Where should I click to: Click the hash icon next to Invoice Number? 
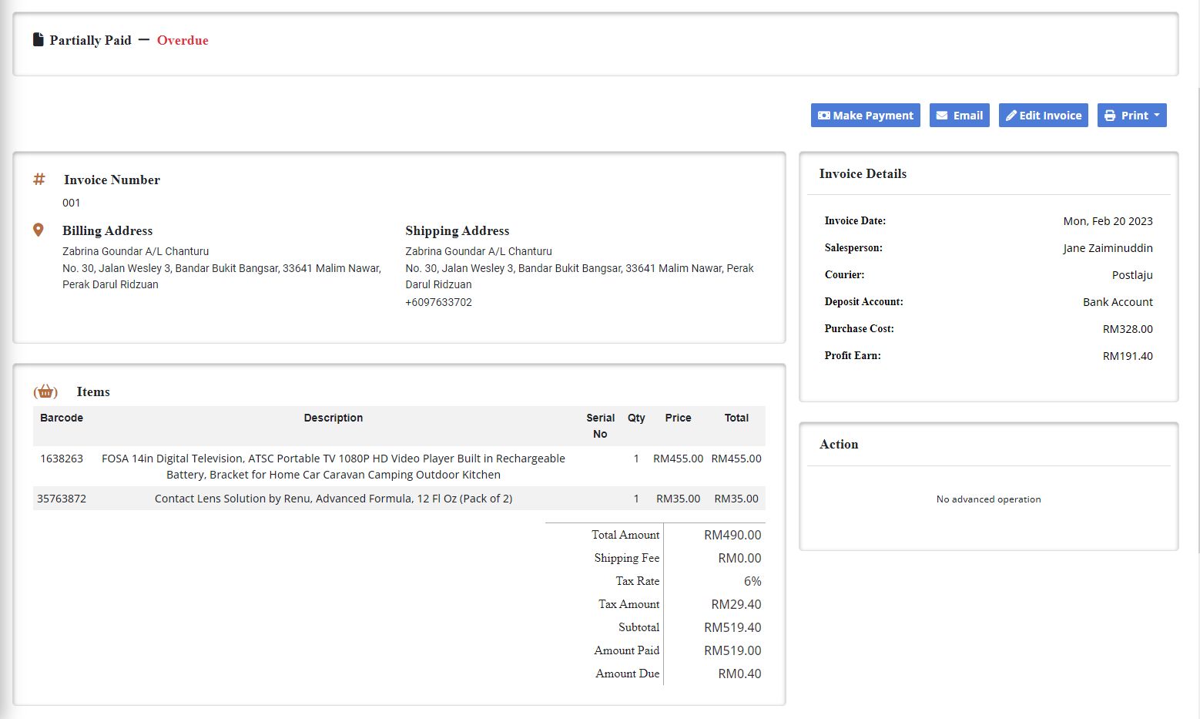(39, 179)
